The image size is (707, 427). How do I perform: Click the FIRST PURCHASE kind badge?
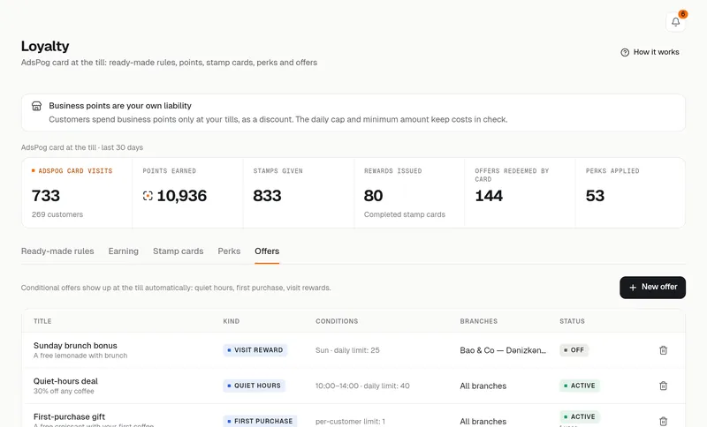pos(260,421)
